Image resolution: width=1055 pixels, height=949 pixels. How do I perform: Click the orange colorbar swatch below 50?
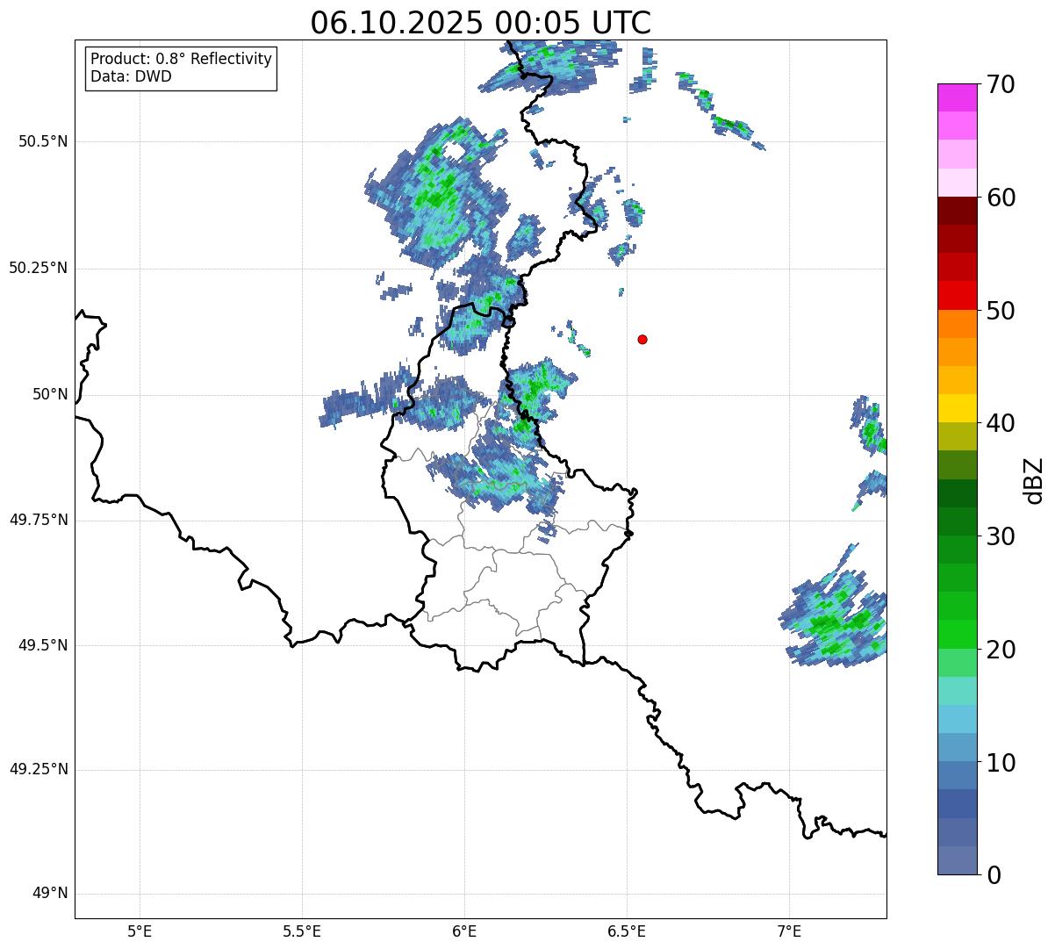coord(957,324)
